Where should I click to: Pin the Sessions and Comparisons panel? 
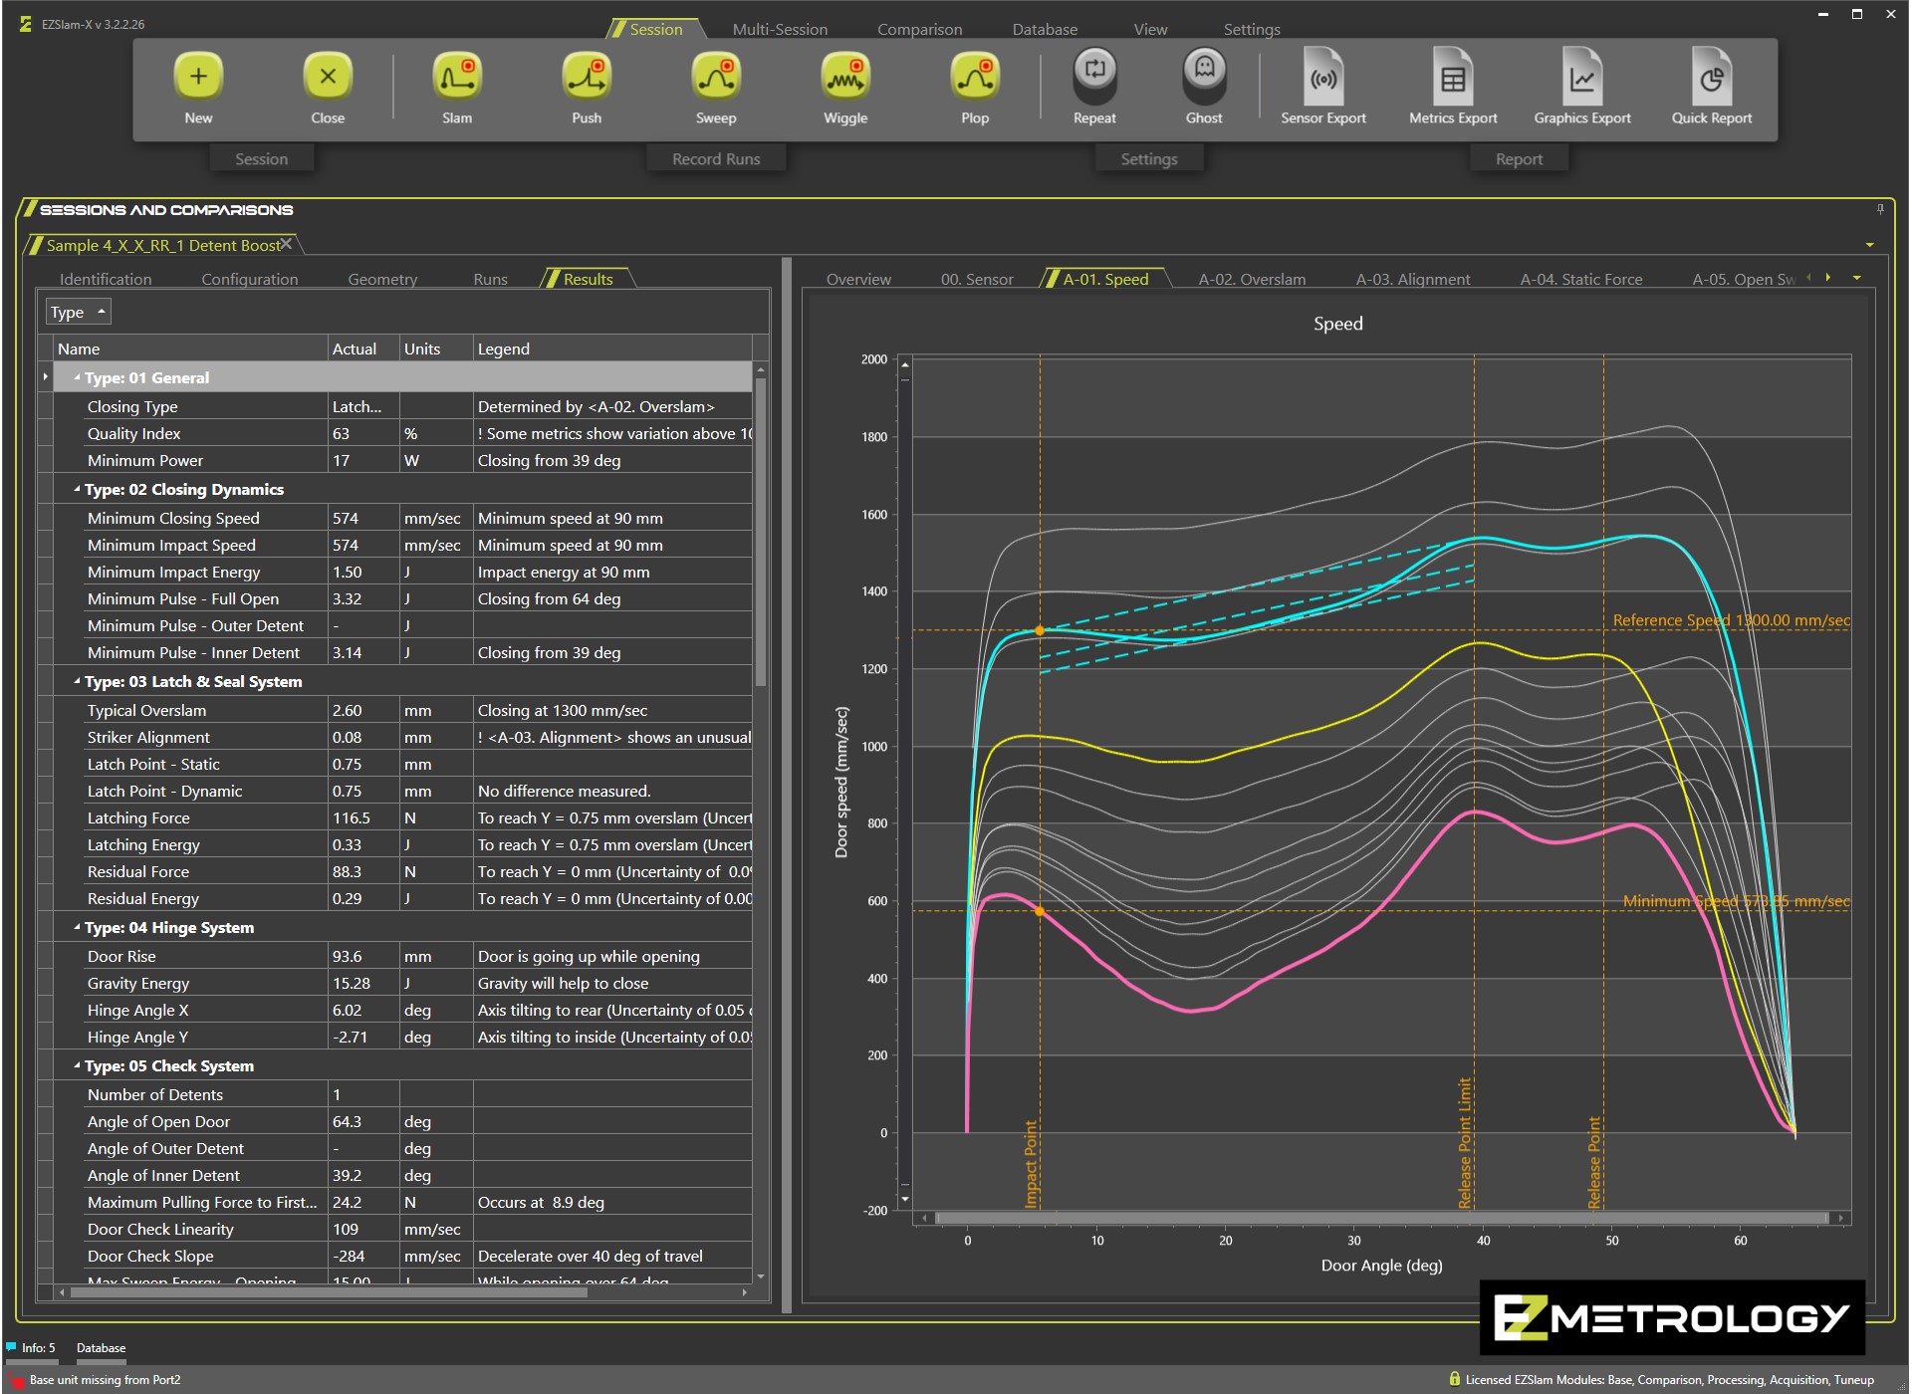[x=1880, y=209]
